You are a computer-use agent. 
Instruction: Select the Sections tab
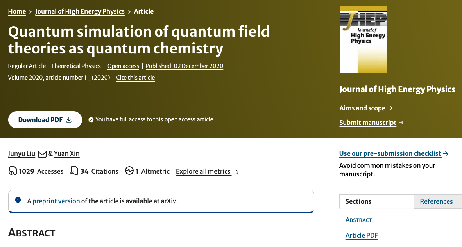[x=358, y=201]
